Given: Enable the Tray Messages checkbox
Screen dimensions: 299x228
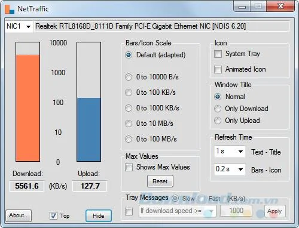Looking at the screenshot, I should point(129,211).
